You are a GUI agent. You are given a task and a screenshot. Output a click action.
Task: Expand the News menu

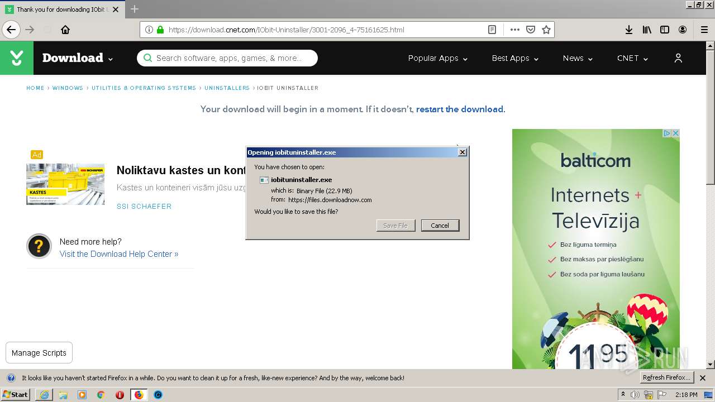coord(578,58)
